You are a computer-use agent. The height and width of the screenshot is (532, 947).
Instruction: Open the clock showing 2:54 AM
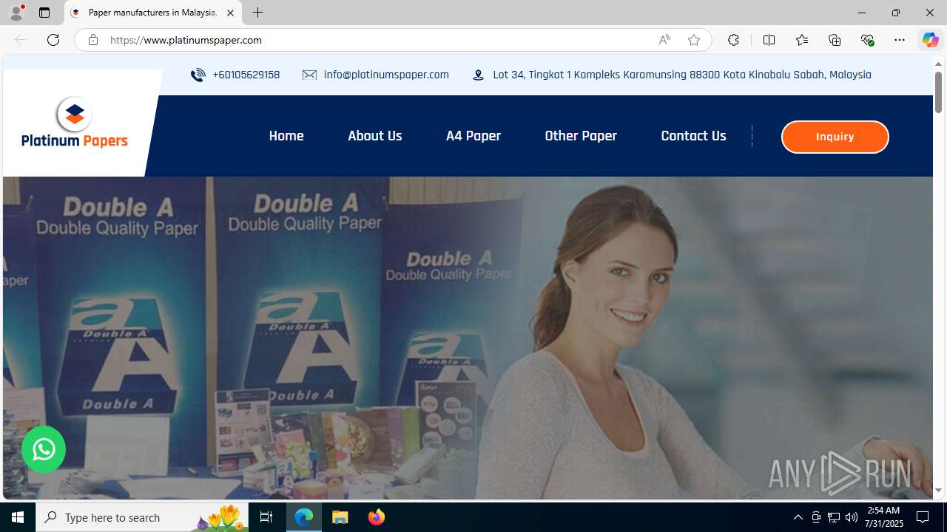click(883, 517)
